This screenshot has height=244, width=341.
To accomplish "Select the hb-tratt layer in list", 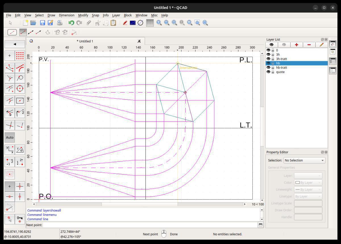I will coord(281,68).
